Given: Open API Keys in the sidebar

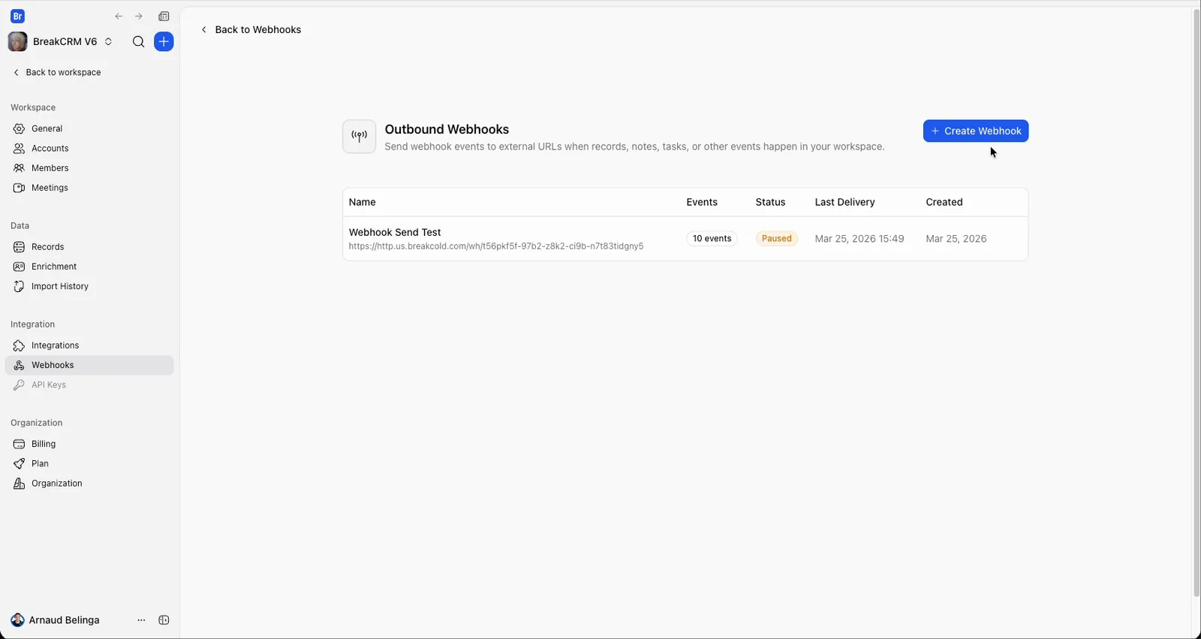Looking at the screenshot, I should point(89,384).
